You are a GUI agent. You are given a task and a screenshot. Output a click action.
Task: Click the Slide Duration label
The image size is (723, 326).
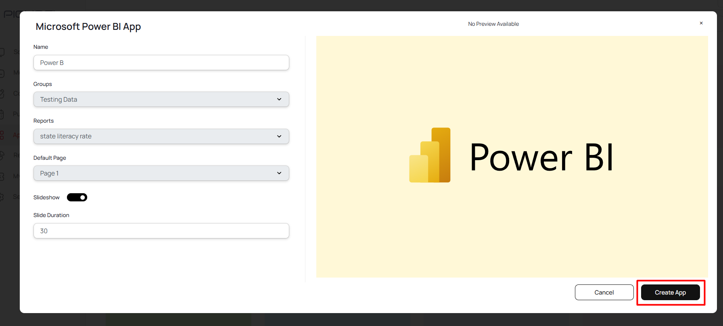(51, 215)
